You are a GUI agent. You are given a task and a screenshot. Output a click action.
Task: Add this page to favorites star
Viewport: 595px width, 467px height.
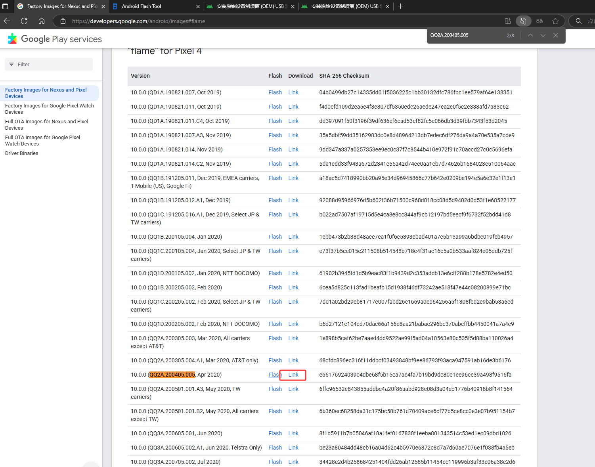click(555, 21)
